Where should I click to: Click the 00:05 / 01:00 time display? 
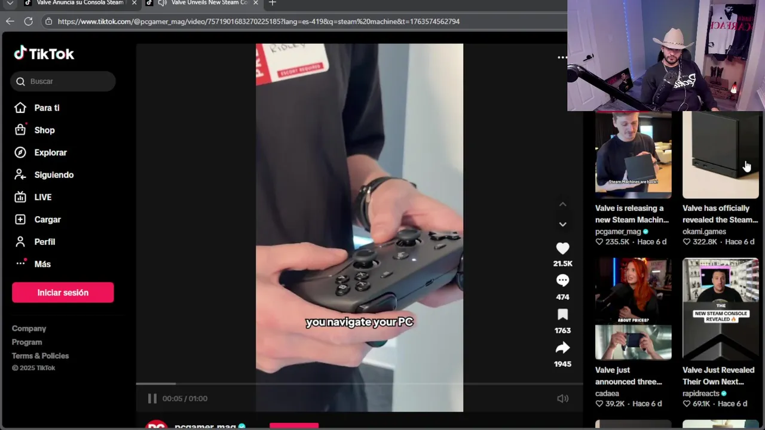(185, 398)
